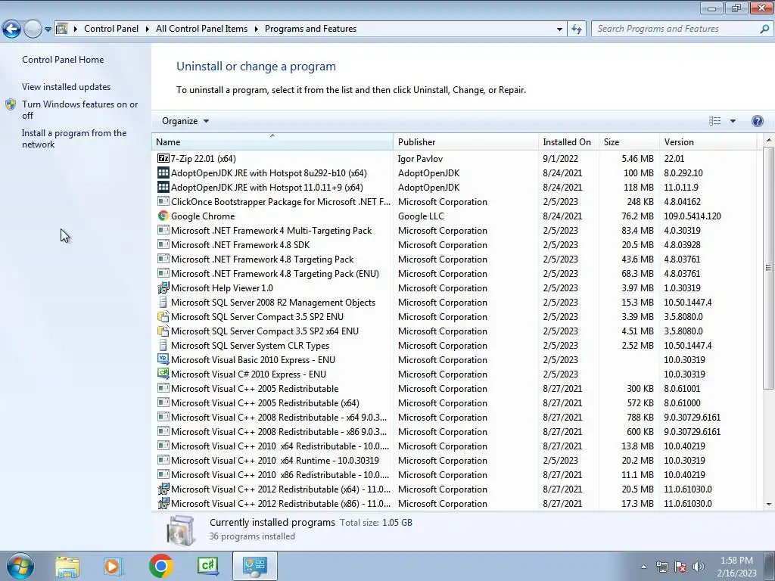This screenshot has width=775, height=581.
Task: Click the Google Chrome icon in program list
Action: pos(163,216)
